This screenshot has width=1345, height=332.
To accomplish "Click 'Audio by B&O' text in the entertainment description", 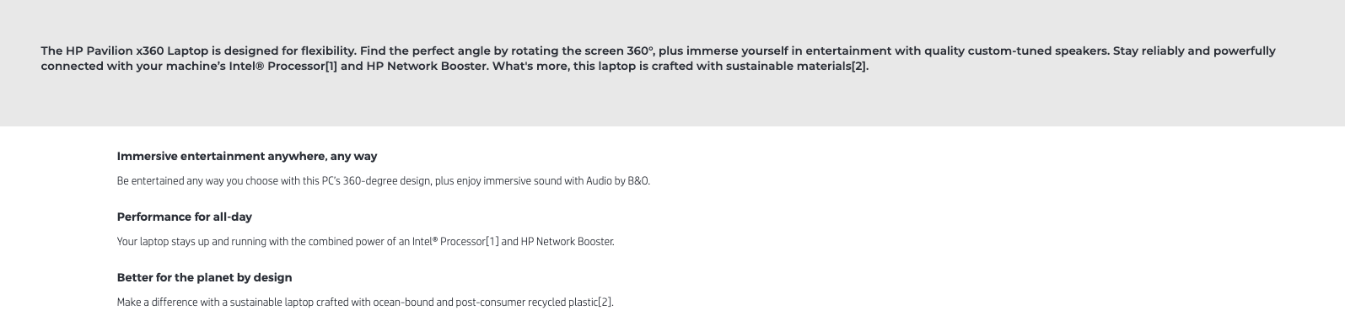I will (618, 181).
